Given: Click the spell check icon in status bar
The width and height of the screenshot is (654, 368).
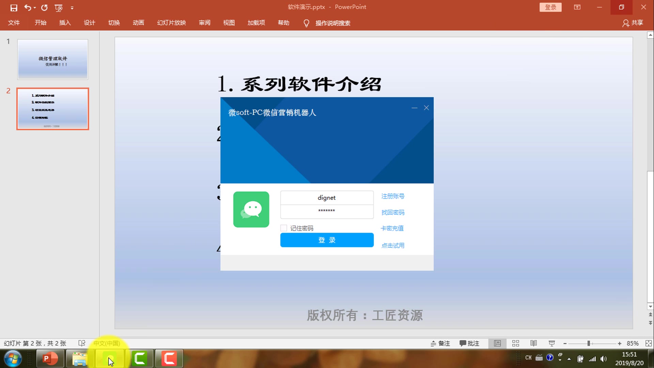Looking at the screenshot, I should click(82, 343).
